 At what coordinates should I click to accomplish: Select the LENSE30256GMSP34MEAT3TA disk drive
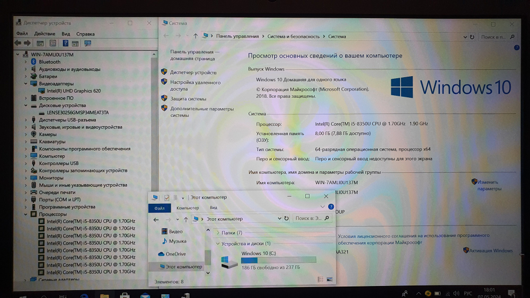78,112
